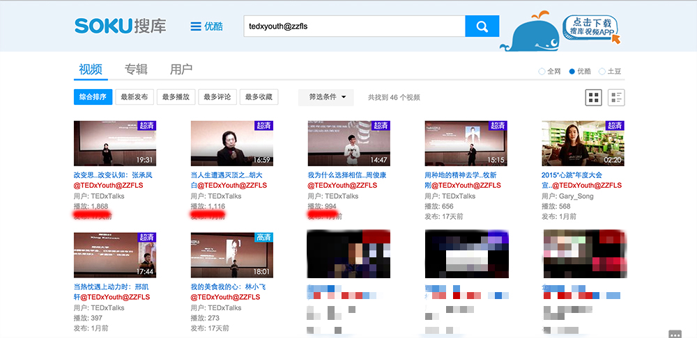Image resolution: width=697 pixels, height=338 pixels.
Task: Open video thumbnail with duration 16:59
Action: pyautogui.click(x=231, y=143)
